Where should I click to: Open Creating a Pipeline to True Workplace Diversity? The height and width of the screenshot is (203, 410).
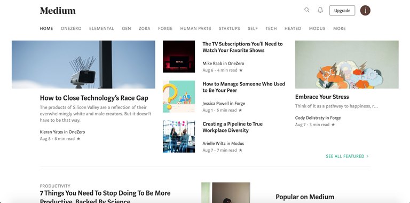pos(232,127)
